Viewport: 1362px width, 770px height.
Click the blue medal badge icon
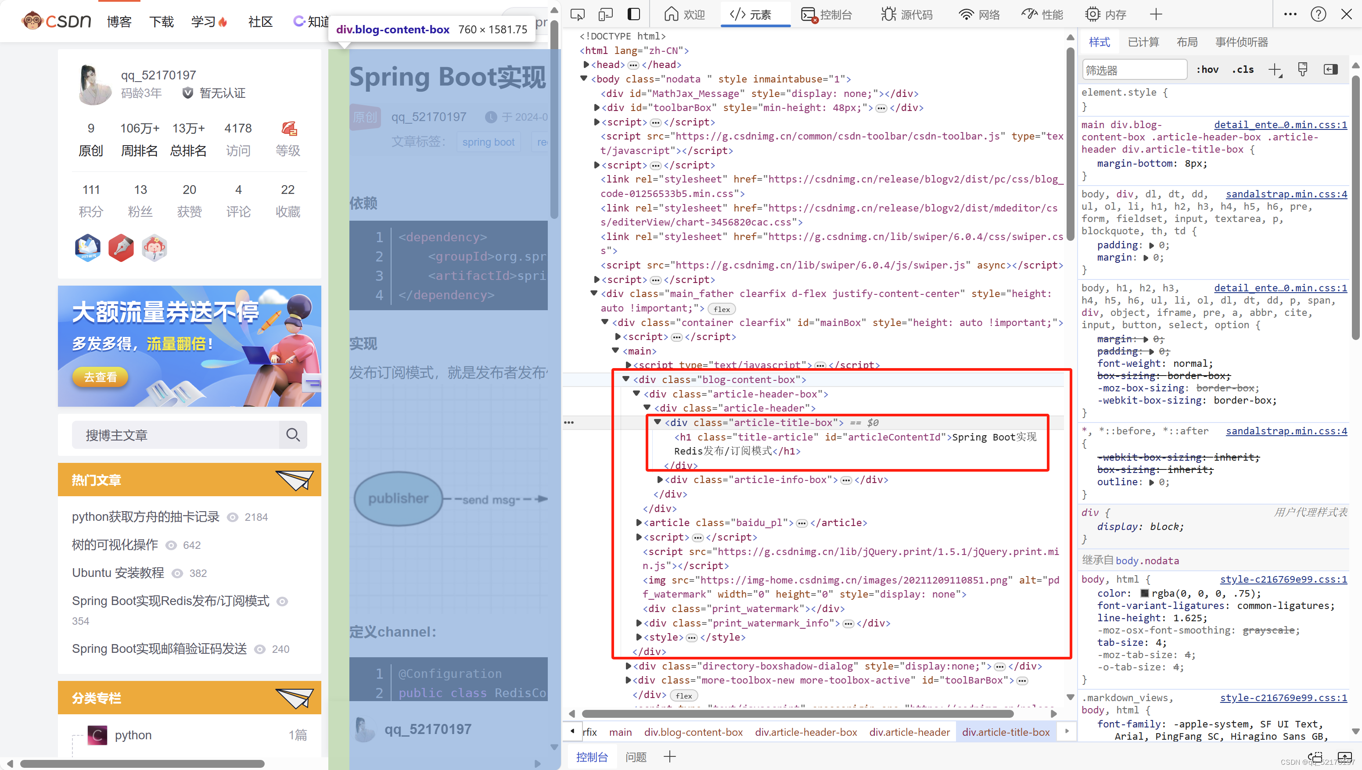[88, 247]
